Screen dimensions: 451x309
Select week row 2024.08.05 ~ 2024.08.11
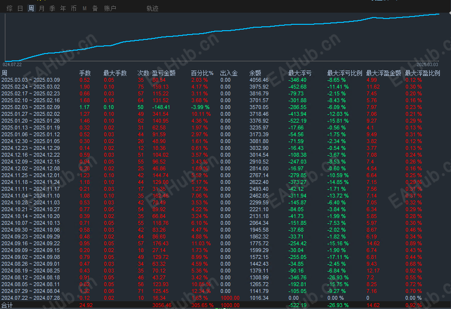tap(226, 284)
